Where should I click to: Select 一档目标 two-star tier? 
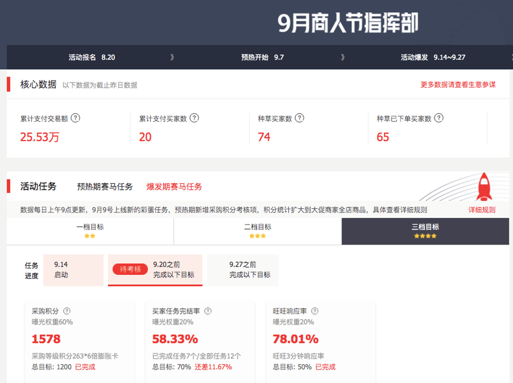pyautogui.click(x=90, y=231)
